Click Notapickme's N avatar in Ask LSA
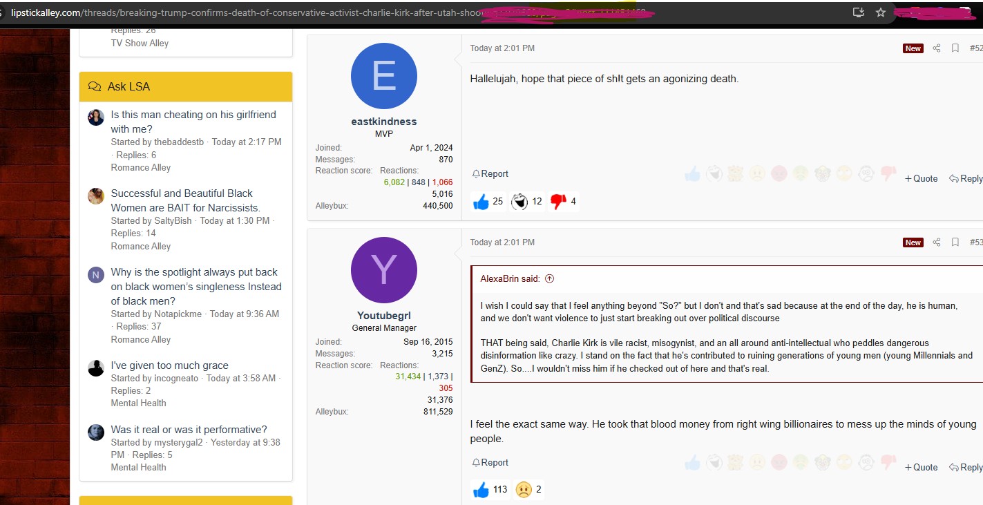The image size is (983, 505). click(x=96, y=274)
